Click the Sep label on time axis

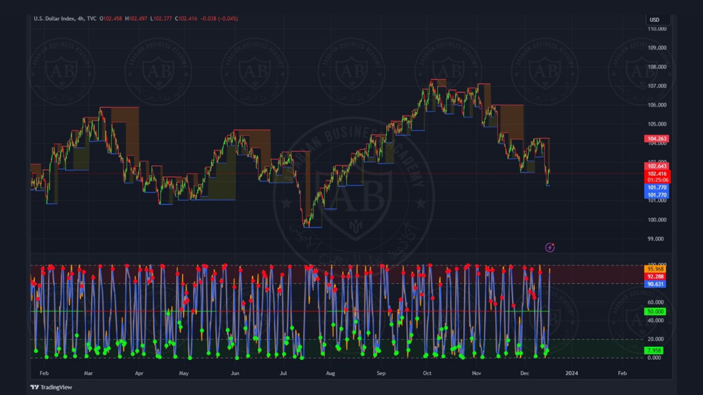(381, 373)
